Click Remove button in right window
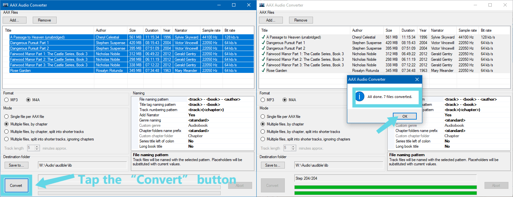 301,20
